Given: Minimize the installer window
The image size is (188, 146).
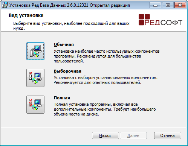Looking at the screenshot, I should pyautogui.click(x=155, y=5).
